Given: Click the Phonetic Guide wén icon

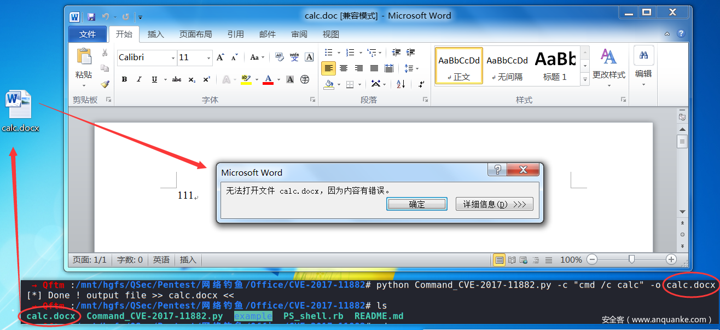Looking at the screenshot, I should click(294, 57).
